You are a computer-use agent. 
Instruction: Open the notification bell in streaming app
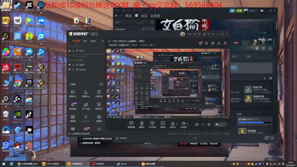pos(219,43)
